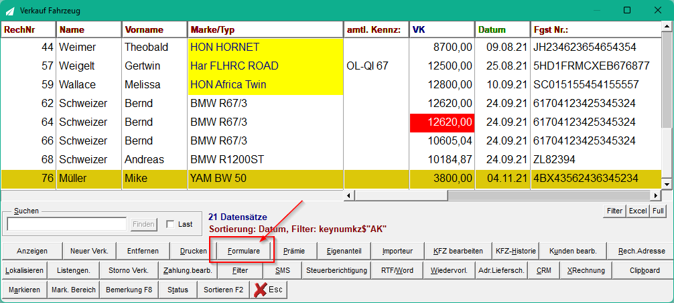Click the SMS button
The width and height of the screenshot is (674, 303).
point(283,271)
